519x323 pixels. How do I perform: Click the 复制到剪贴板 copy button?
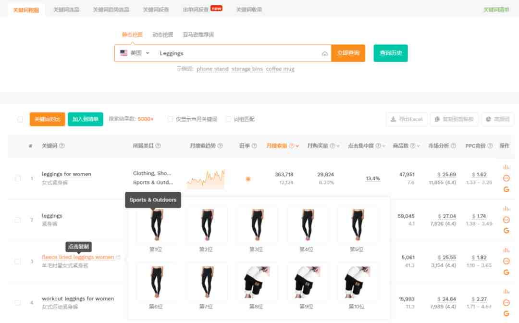454,119
